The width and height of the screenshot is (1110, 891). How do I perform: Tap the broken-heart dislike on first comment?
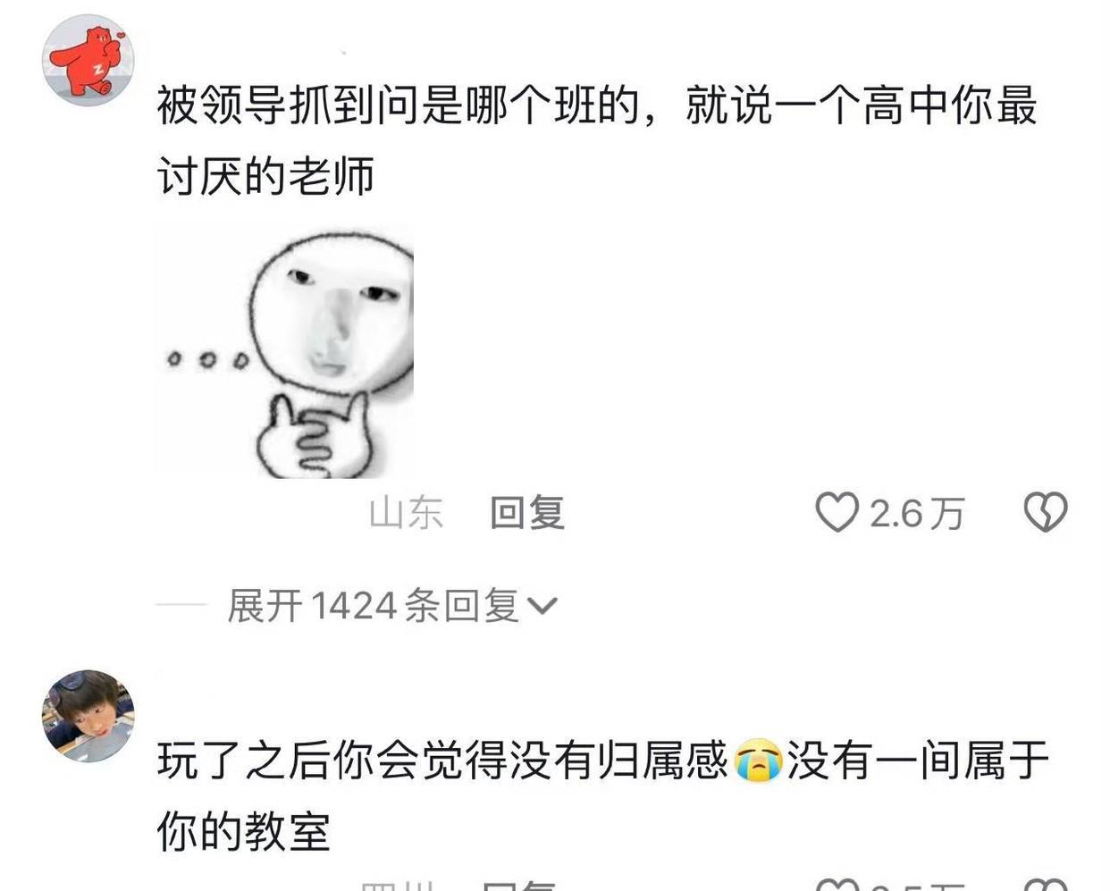[x=1045, y=512]
